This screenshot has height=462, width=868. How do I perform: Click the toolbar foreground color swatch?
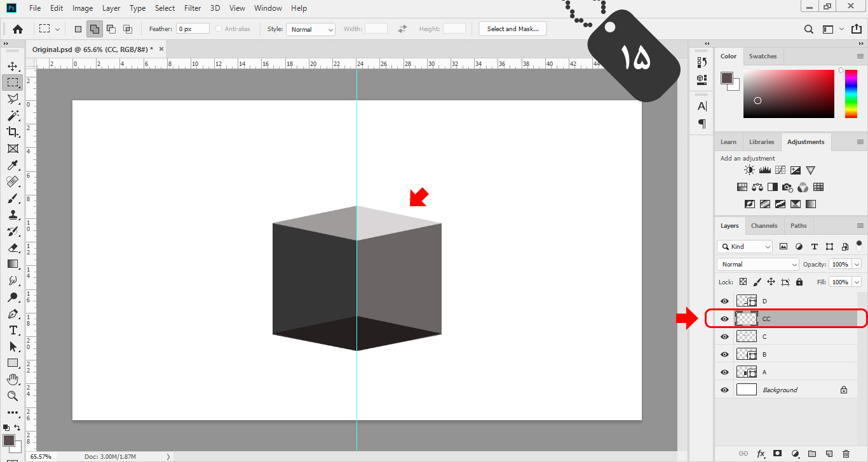(x=9, y=440)
